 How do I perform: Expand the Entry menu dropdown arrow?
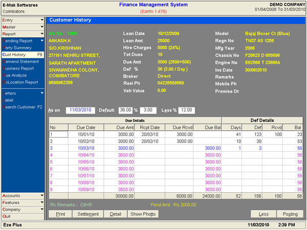pyautogui.click(x=42, y=20)
